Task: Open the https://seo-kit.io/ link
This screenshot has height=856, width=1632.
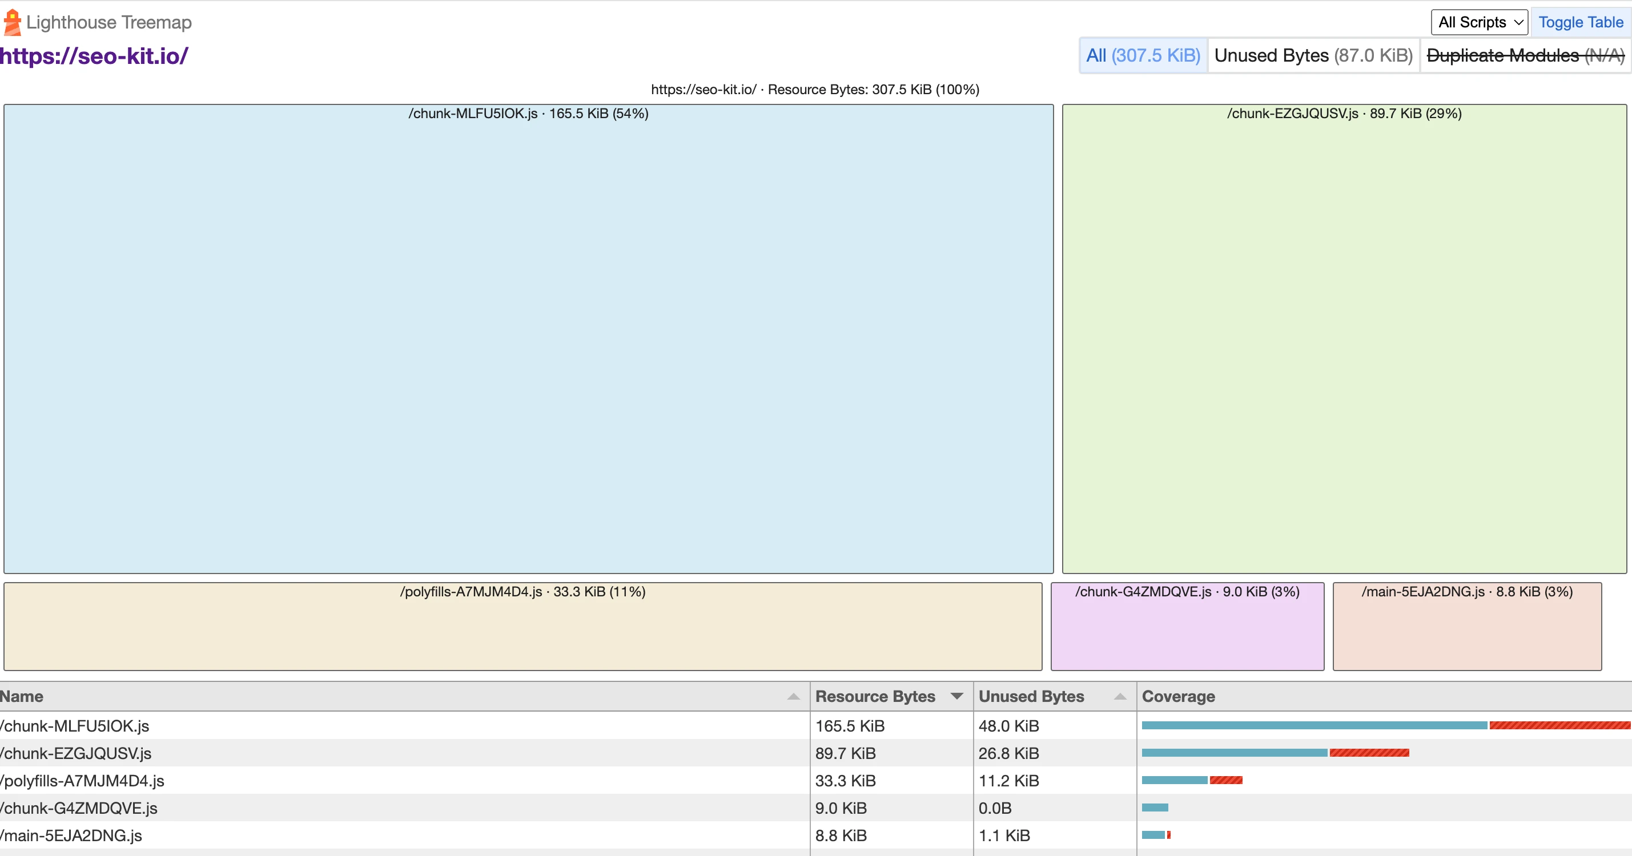Action: 94,56
